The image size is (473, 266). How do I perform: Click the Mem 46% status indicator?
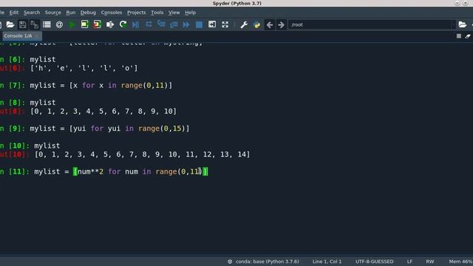click(x=460, y=262)
